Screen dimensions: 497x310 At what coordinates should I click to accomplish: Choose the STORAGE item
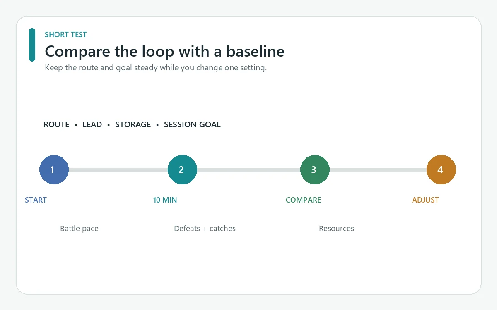point(133,124)
